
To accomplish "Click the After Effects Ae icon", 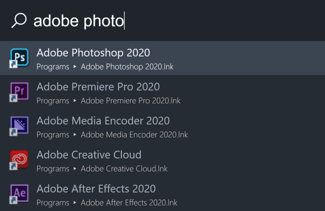I will 19,193.
